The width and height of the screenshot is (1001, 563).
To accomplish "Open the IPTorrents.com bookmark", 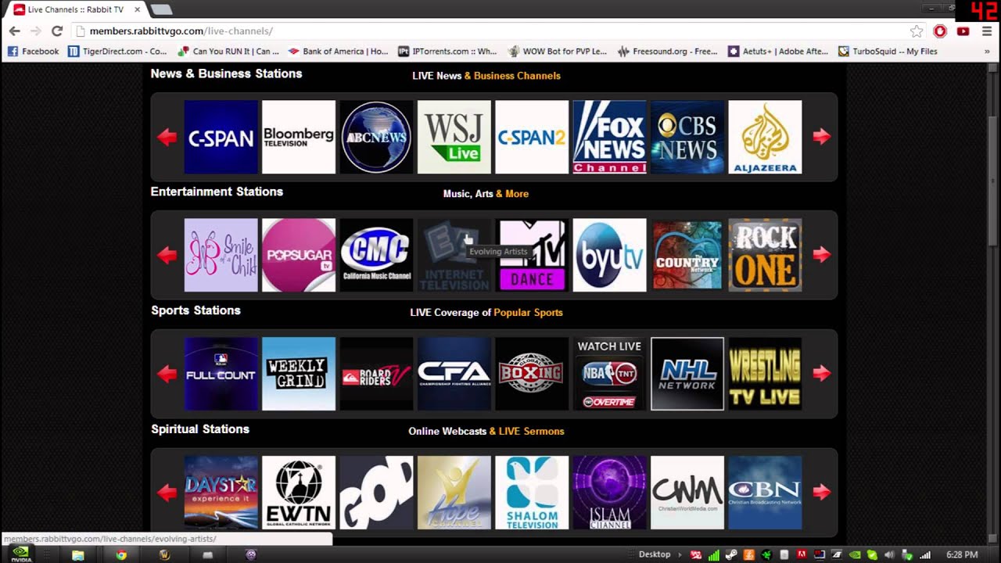I will (x=447, y=52).
